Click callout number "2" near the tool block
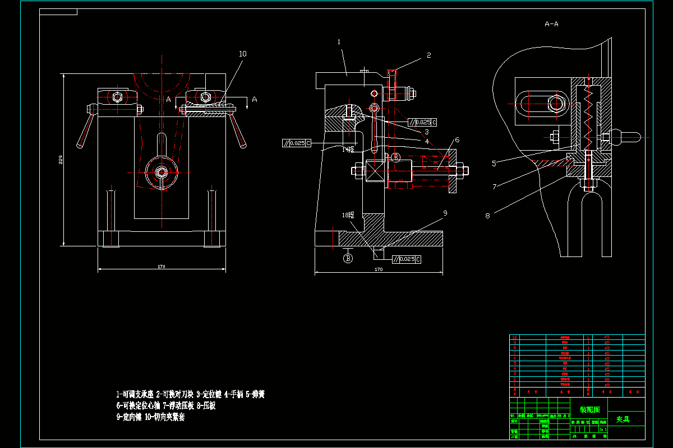The image size is (673, 448). (428, 55)
